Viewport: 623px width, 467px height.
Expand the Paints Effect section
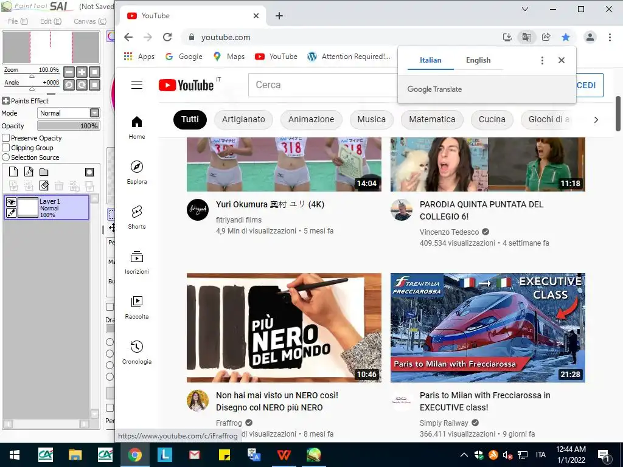click(5, 101)
